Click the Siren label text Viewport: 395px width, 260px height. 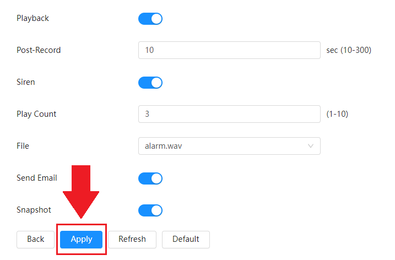(x=26, y=82)
